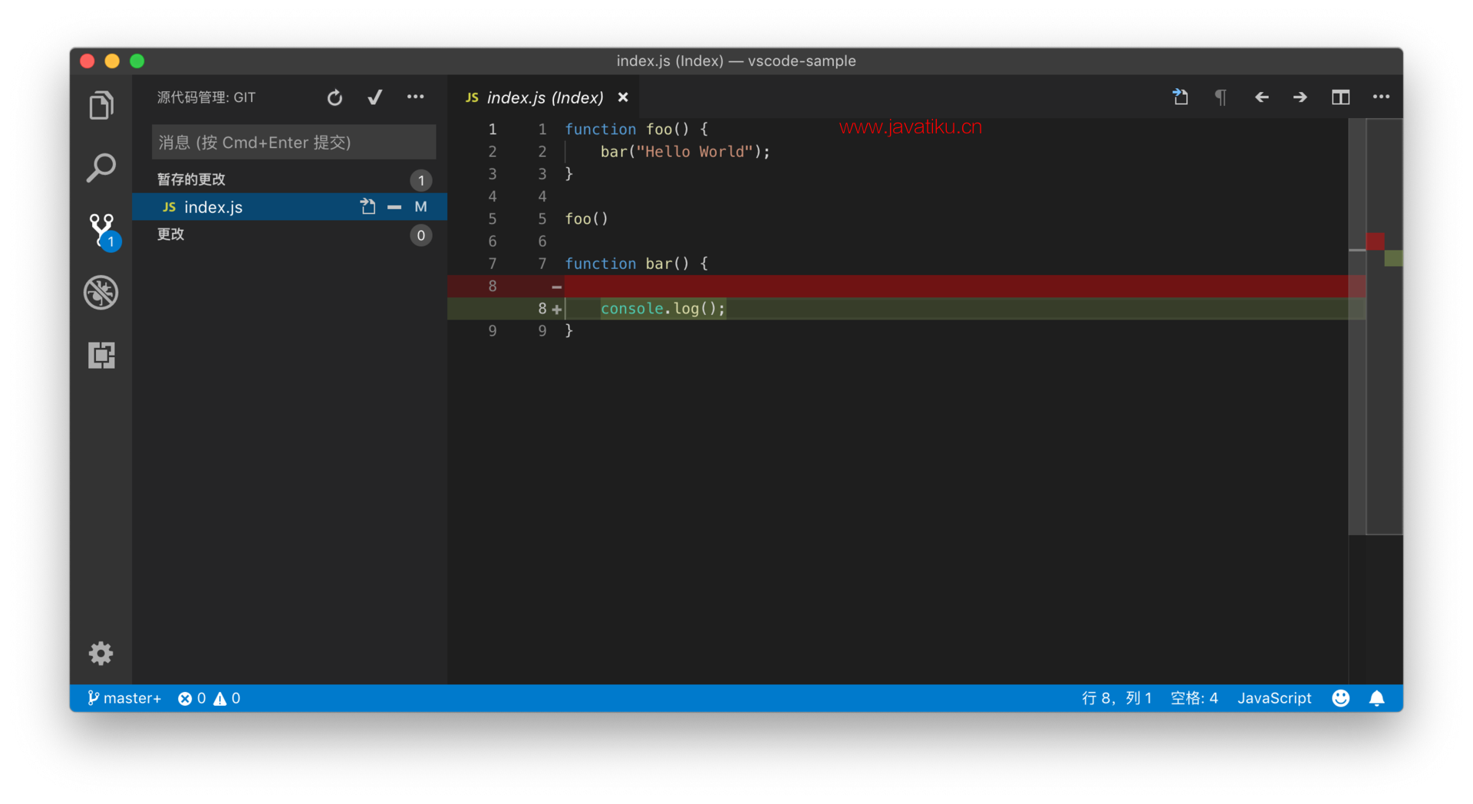Open the Explorer view in activity bar
The height and width of the screenshot is (804, 1473).
[x=101, y=105]
